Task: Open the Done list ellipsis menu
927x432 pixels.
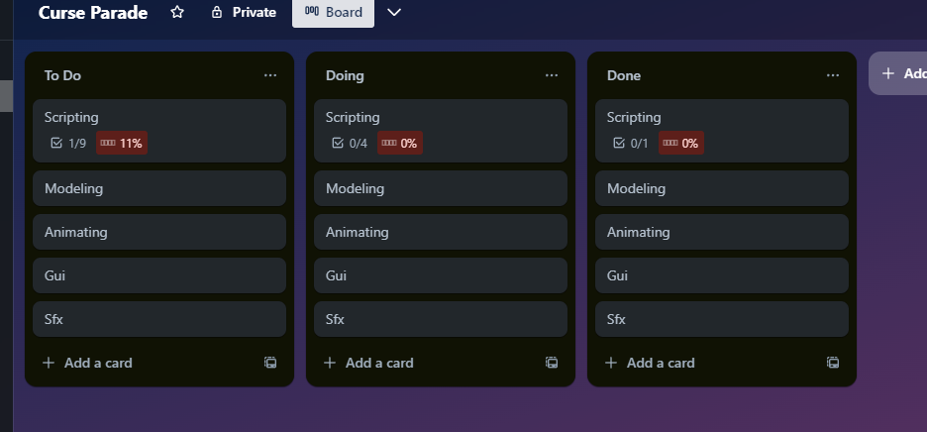Action: tap(833, 75)
